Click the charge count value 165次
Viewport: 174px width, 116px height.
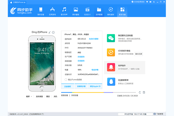tap(80, 65)
